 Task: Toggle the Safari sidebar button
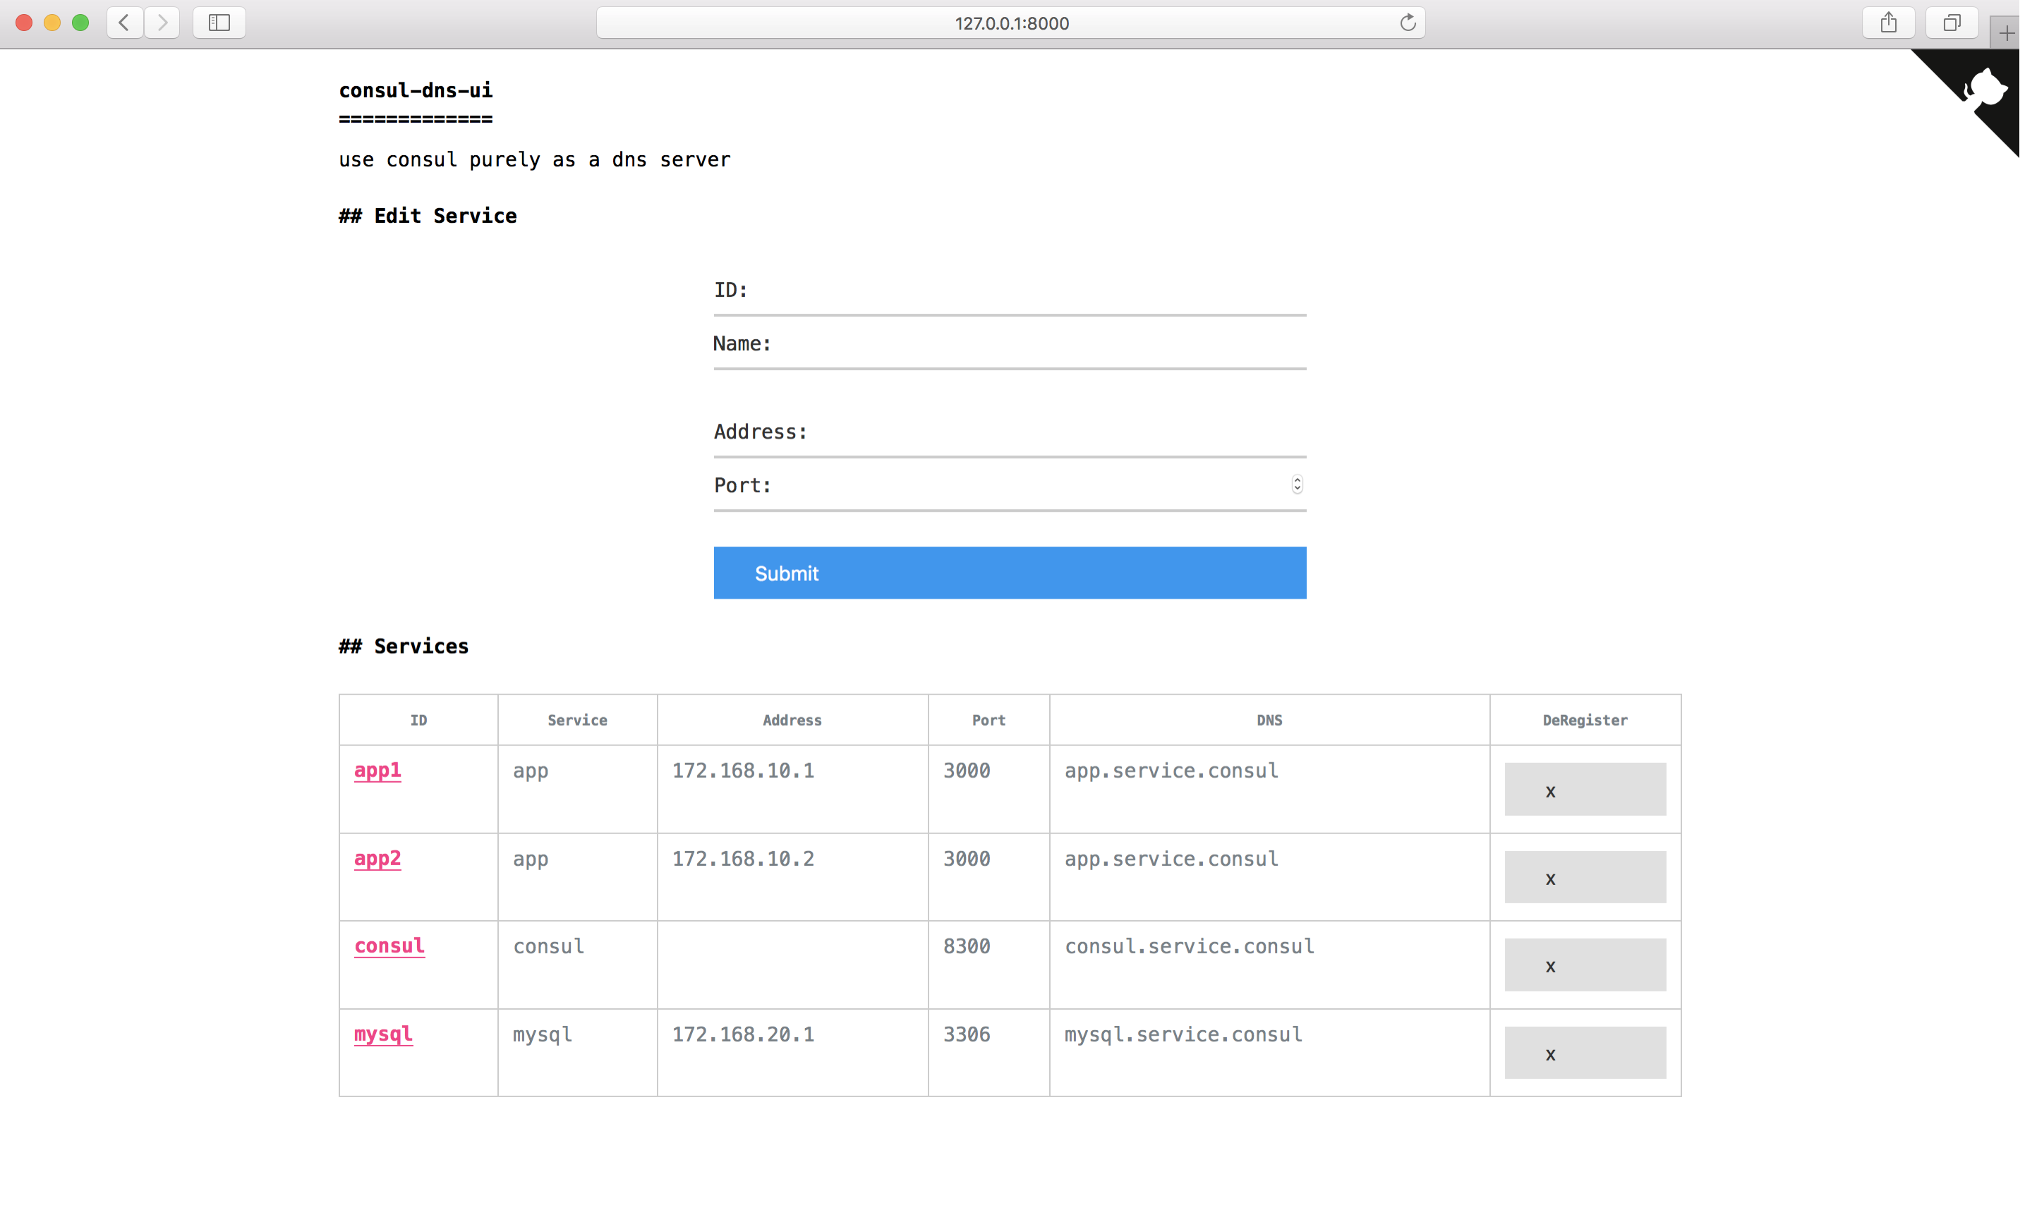click(x=219, y=22)
